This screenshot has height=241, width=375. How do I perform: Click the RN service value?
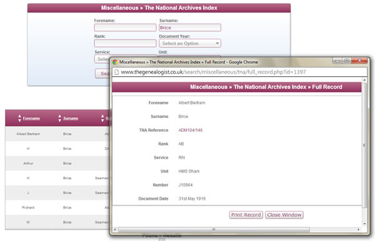tap(181, 157)
